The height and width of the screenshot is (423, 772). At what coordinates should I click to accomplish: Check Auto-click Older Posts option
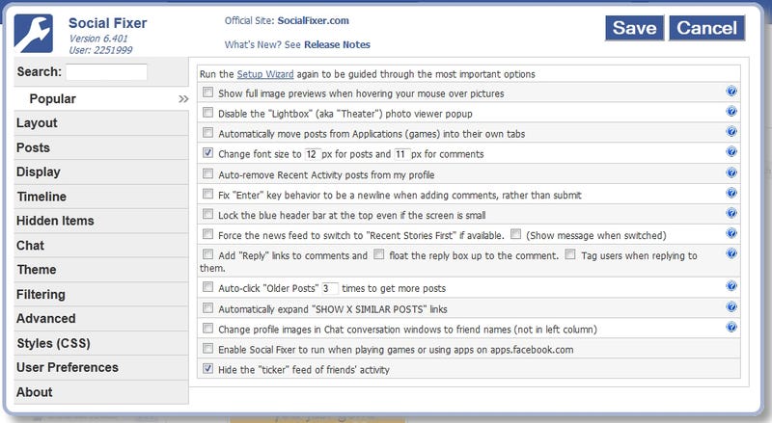point(208,287)
